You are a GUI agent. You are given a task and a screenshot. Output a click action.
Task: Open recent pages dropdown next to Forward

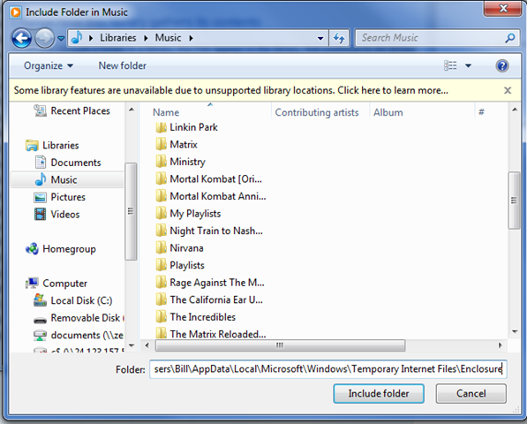(x=61, y=38)
